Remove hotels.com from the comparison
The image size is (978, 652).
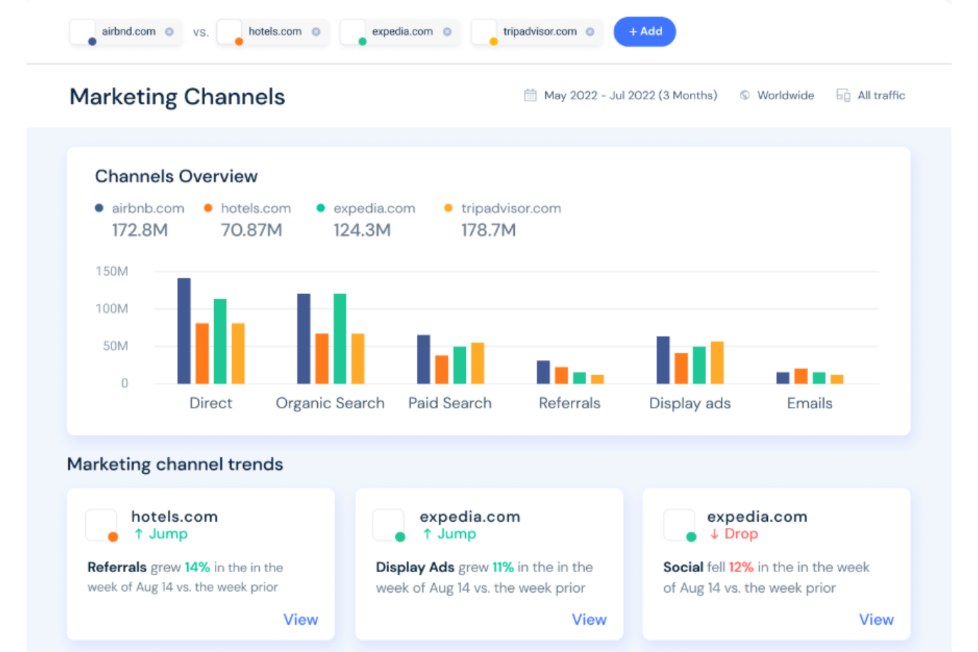(x=316, y=32)
